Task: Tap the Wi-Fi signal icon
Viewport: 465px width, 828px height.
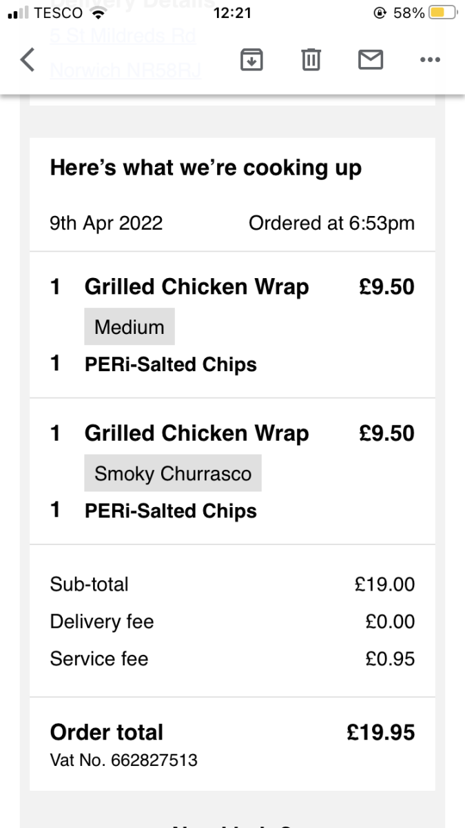Action: (99, 13)
